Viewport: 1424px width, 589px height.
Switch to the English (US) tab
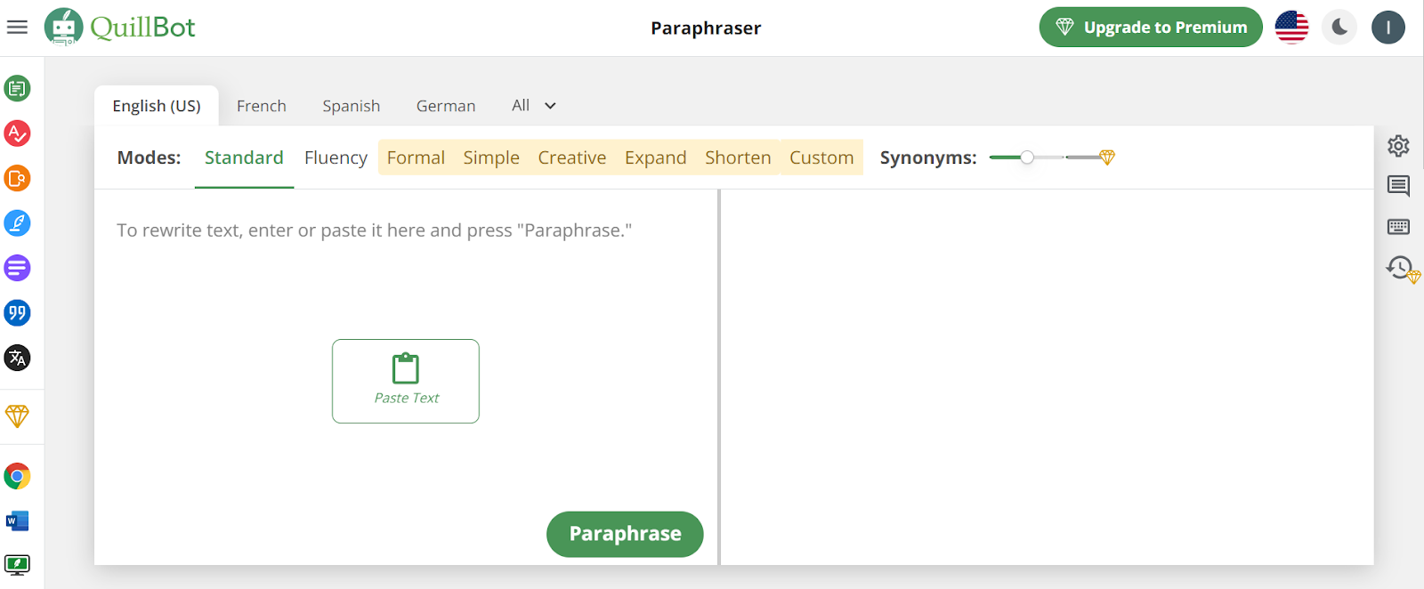(157, 106)
